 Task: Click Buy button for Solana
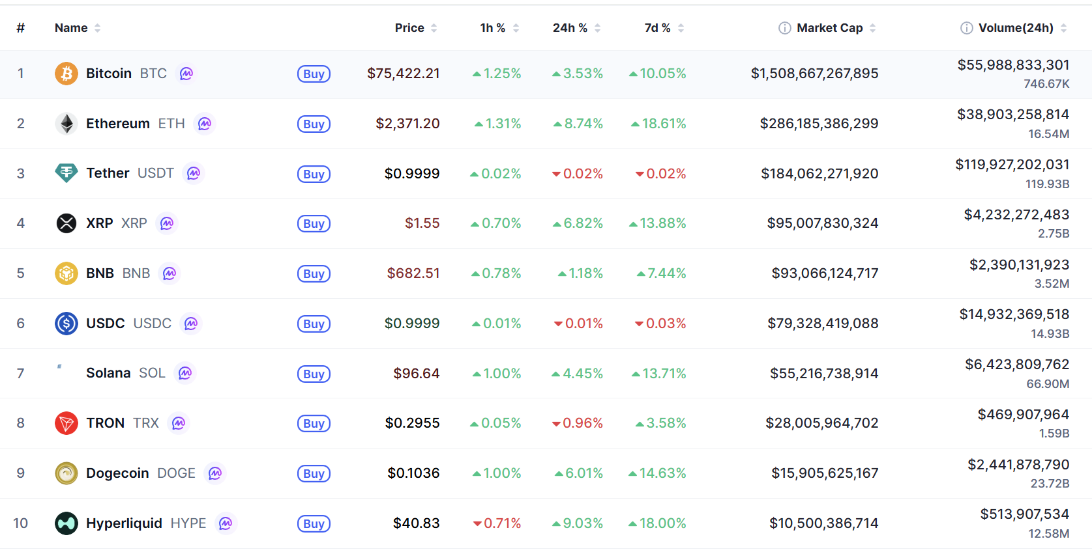(x=314, y=374)
